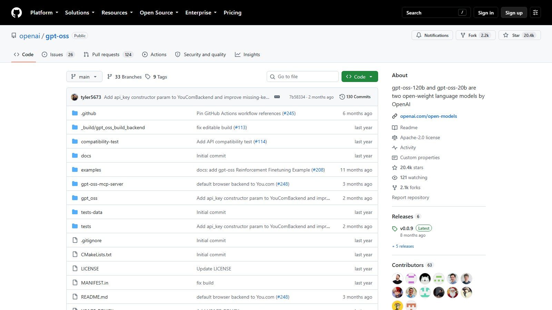
Task: Open the _build/gpt_oss_build_backend folder
Action: coord(113,127)
